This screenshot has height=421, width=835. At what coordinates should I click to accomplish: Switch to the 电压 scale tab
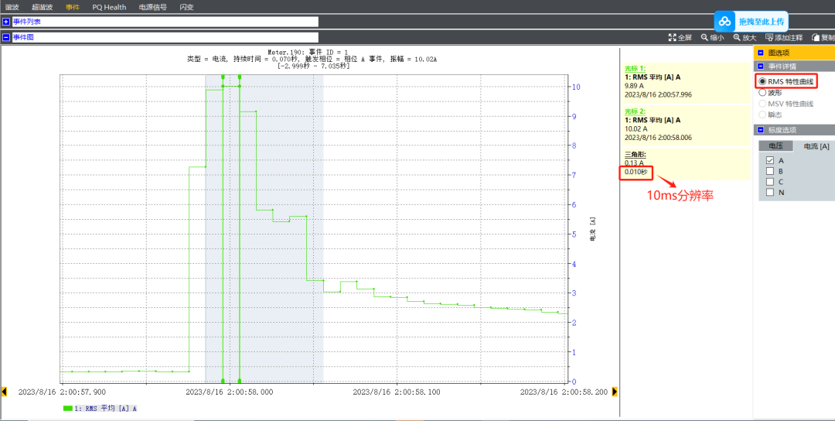(775, 146)
